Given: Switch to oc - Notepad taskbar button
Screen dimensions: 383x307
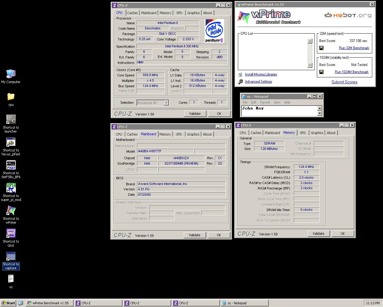Looking at the screenshot, I should [244, 303].
